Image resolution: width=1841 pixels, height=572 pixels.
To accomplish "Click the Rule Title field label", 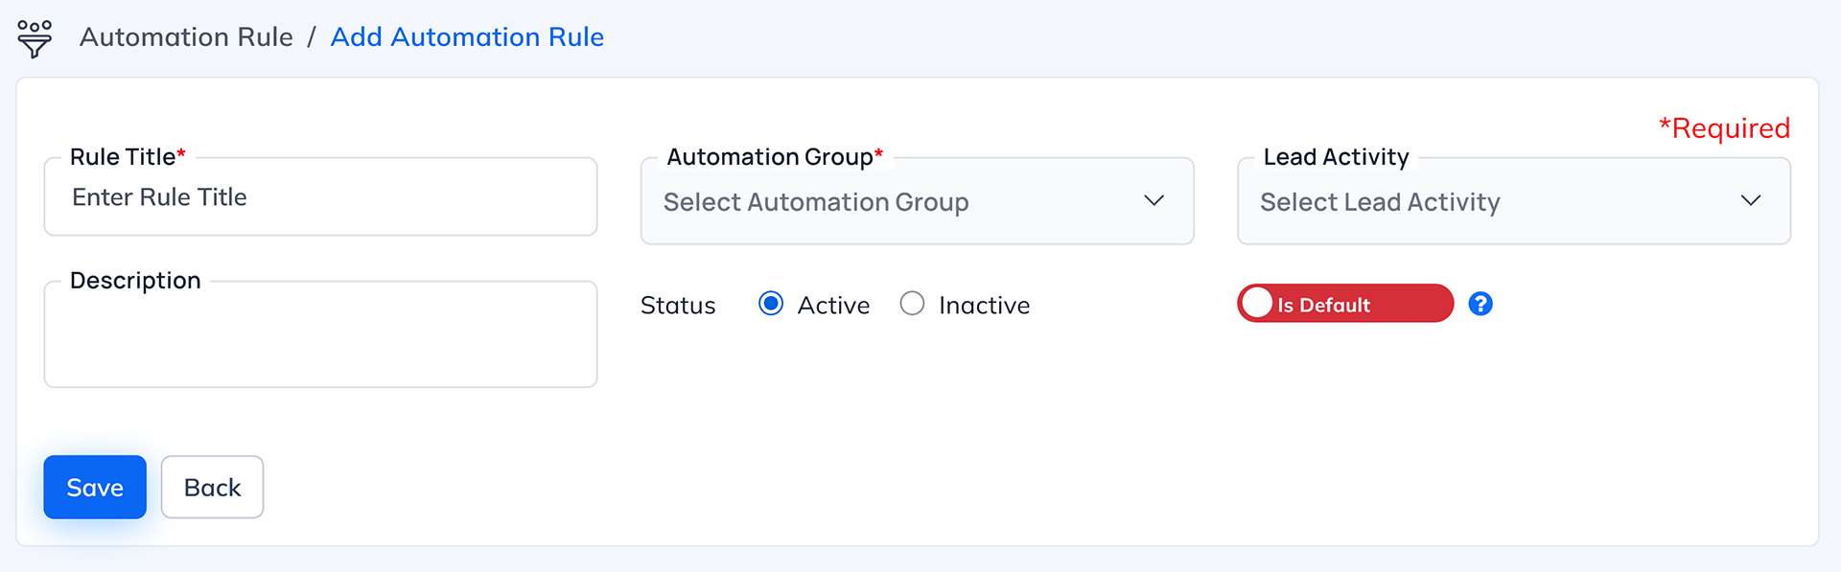I will 123,157.
